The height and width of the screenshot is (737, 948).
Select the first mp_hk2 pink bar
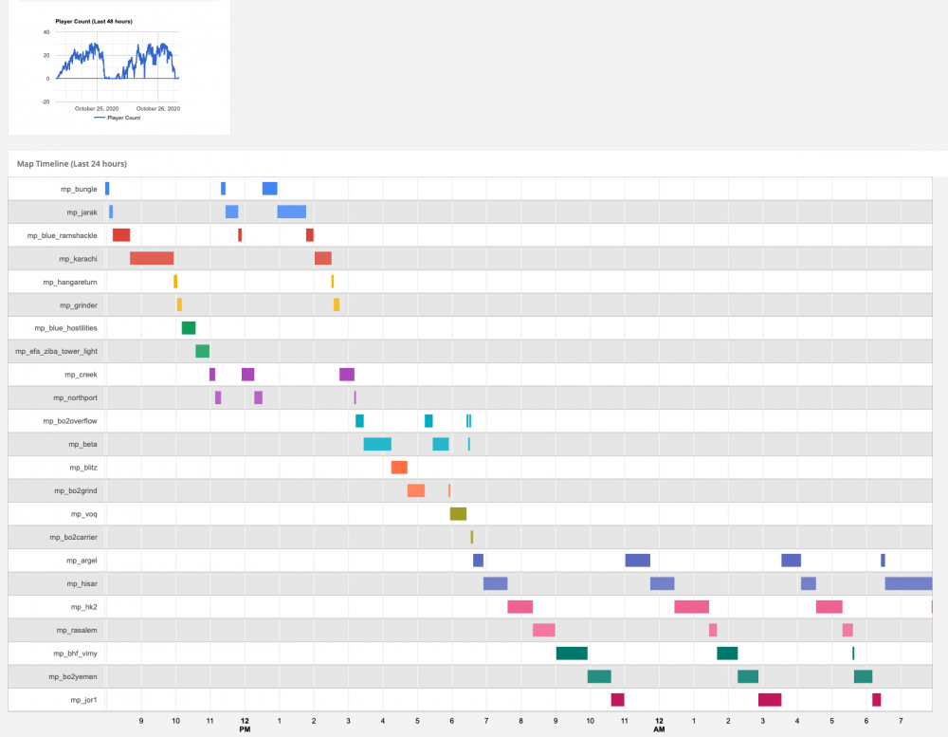[520, 607]
